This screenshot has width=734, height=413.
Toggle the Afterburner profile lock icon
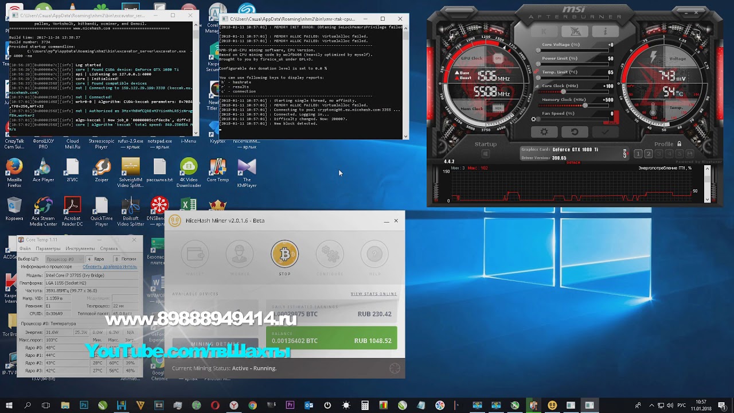(680, 144)
